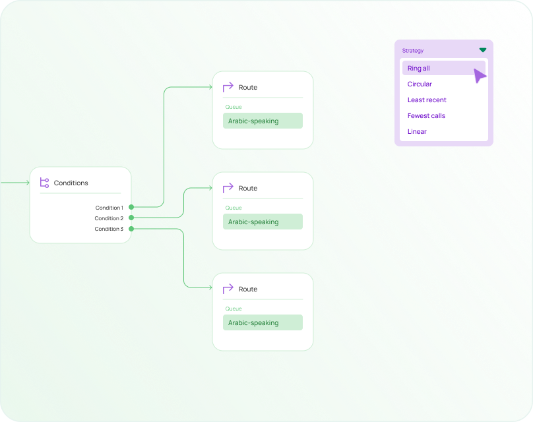Open middle Route's Arabic-speaking queue field
This screenshot has width=533, height=422.
click(x=263, y=222)
